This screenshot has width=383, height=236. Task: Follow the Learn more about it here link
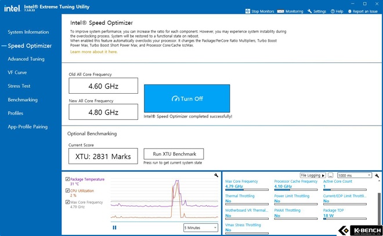click(93, 51)
